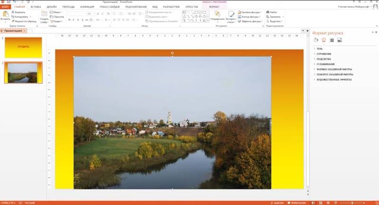Open the Рецензирование ribbon tab
This screenshot has width=379, height=205.
[x=136, y=7]
